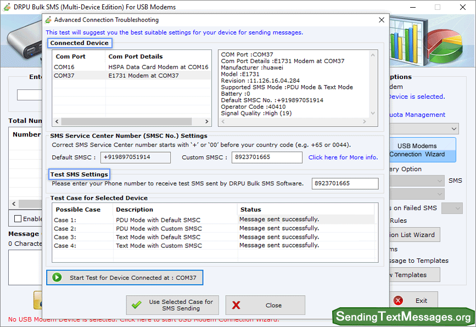Close the Advanced Connection Troubleshooting dialog
476x327 pixels.
(x=382, y=20)
